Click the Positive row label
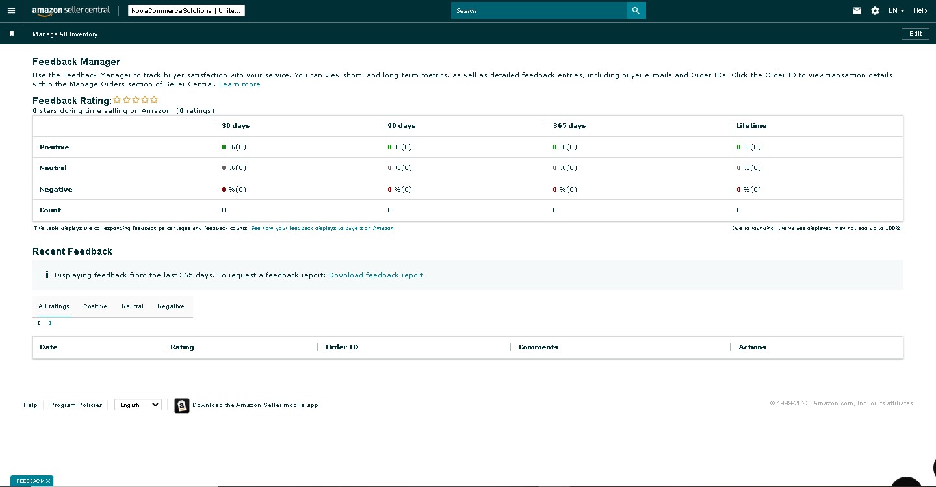Screen dimensions: 936x487 [x=55, y=147]
